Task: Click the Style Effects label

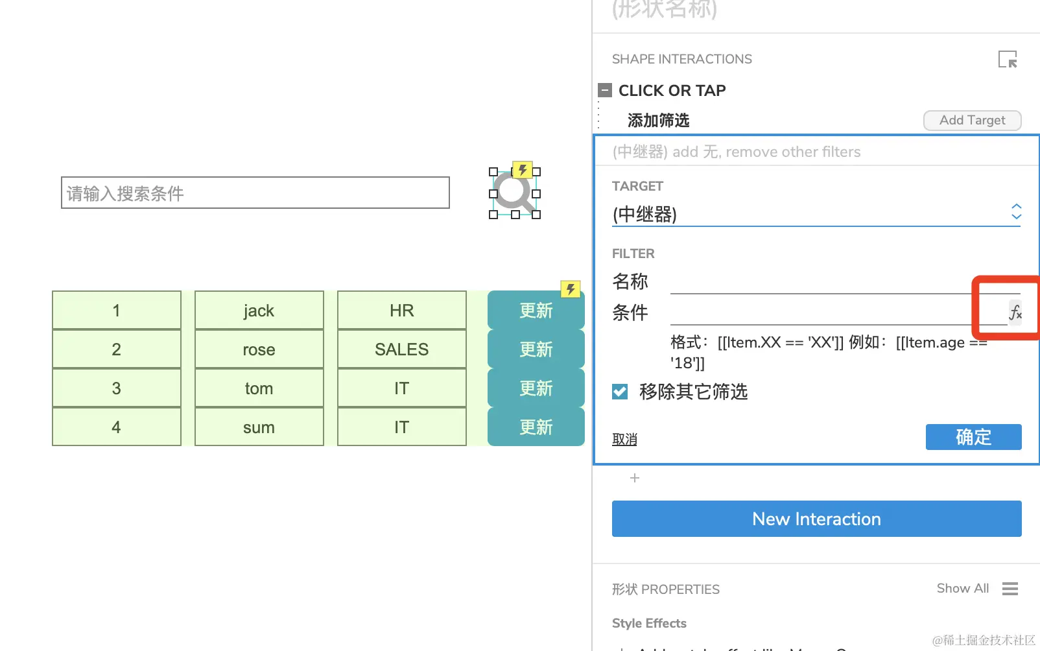Action: [649, 623]
